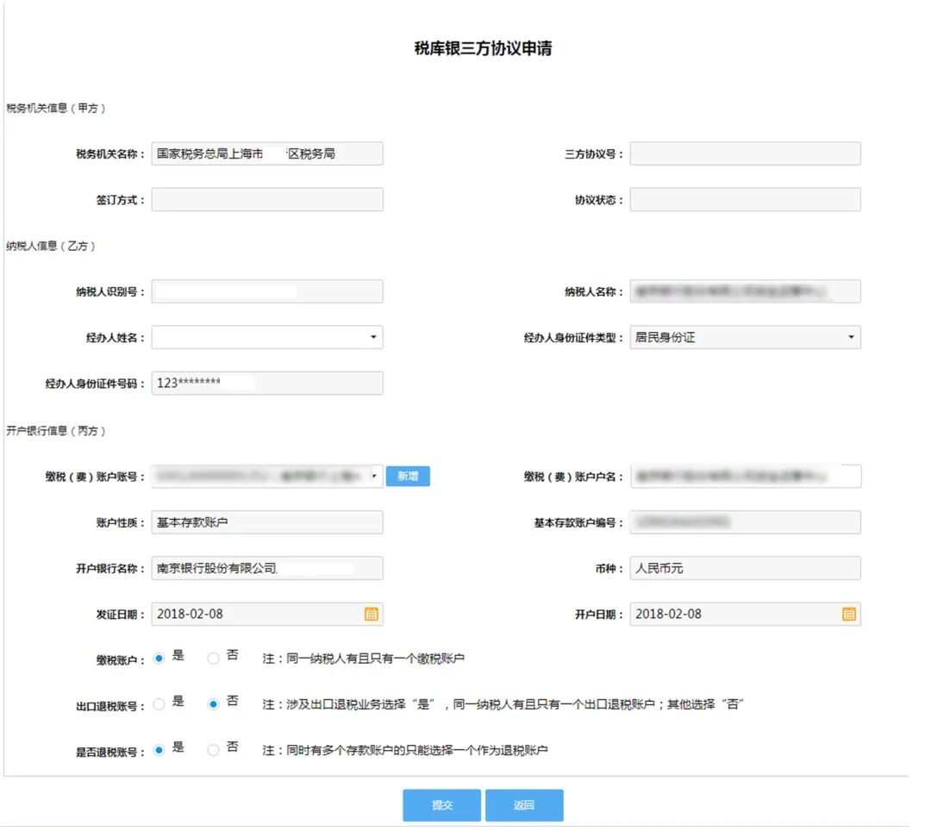The height and width of the screenshot is (831, 931).
Task: Click the 新增 button
Action: 408,476
